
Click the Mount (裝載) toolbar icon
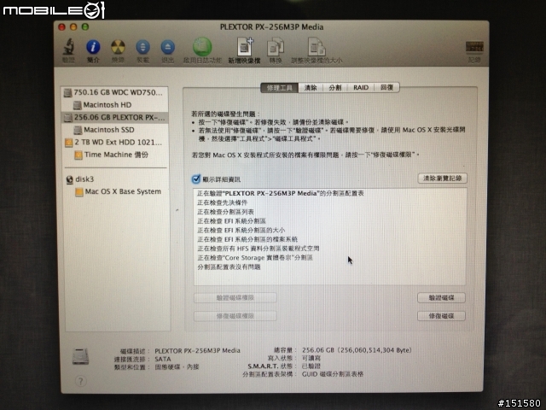(142, 47)
